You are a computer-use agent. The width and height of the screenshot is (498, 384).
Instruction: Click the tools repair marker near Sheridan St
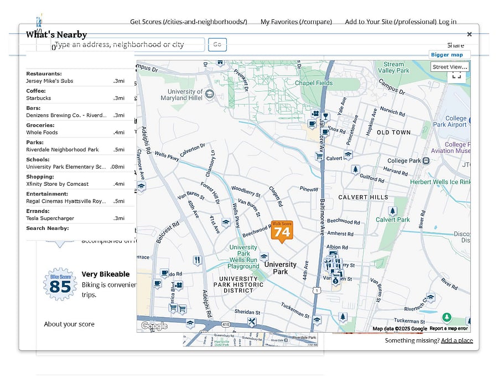pyautogui.click(x=252, y=322)
